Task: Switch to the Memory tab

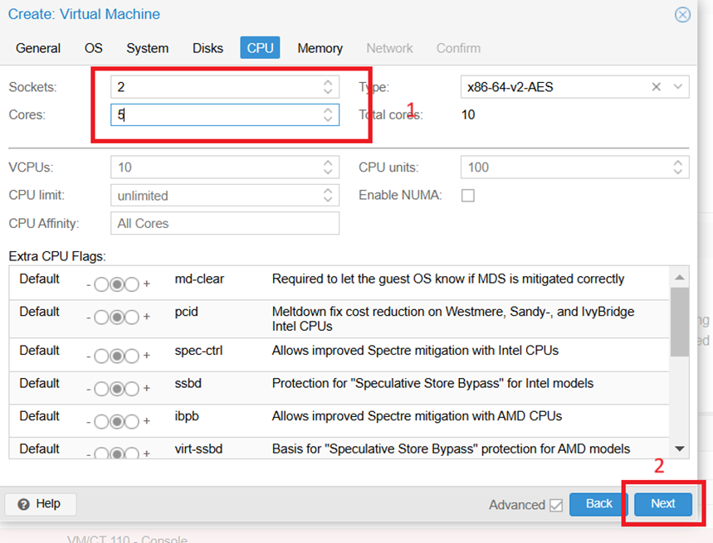Action: [x=320, y=48]
